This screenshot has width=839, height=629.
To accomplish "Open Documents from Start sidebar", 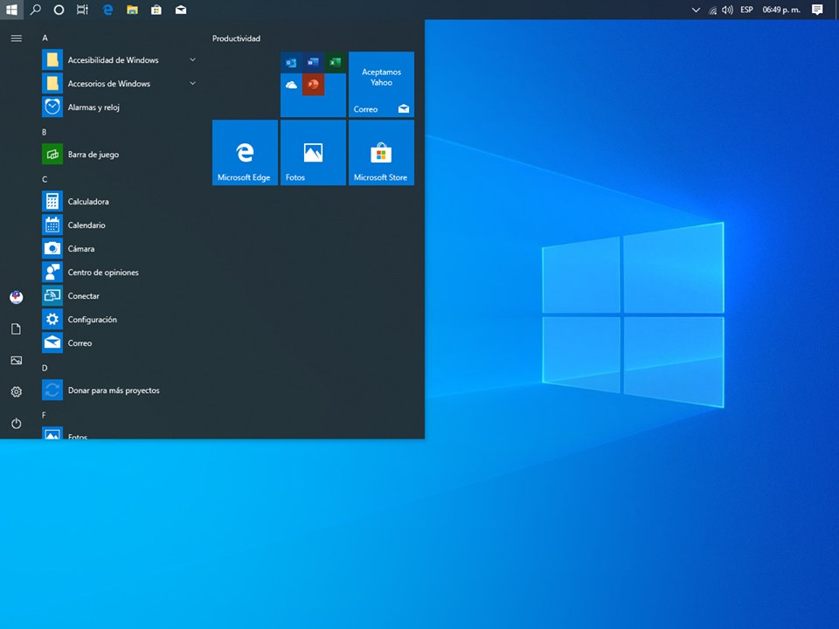I will coord(16,328).
